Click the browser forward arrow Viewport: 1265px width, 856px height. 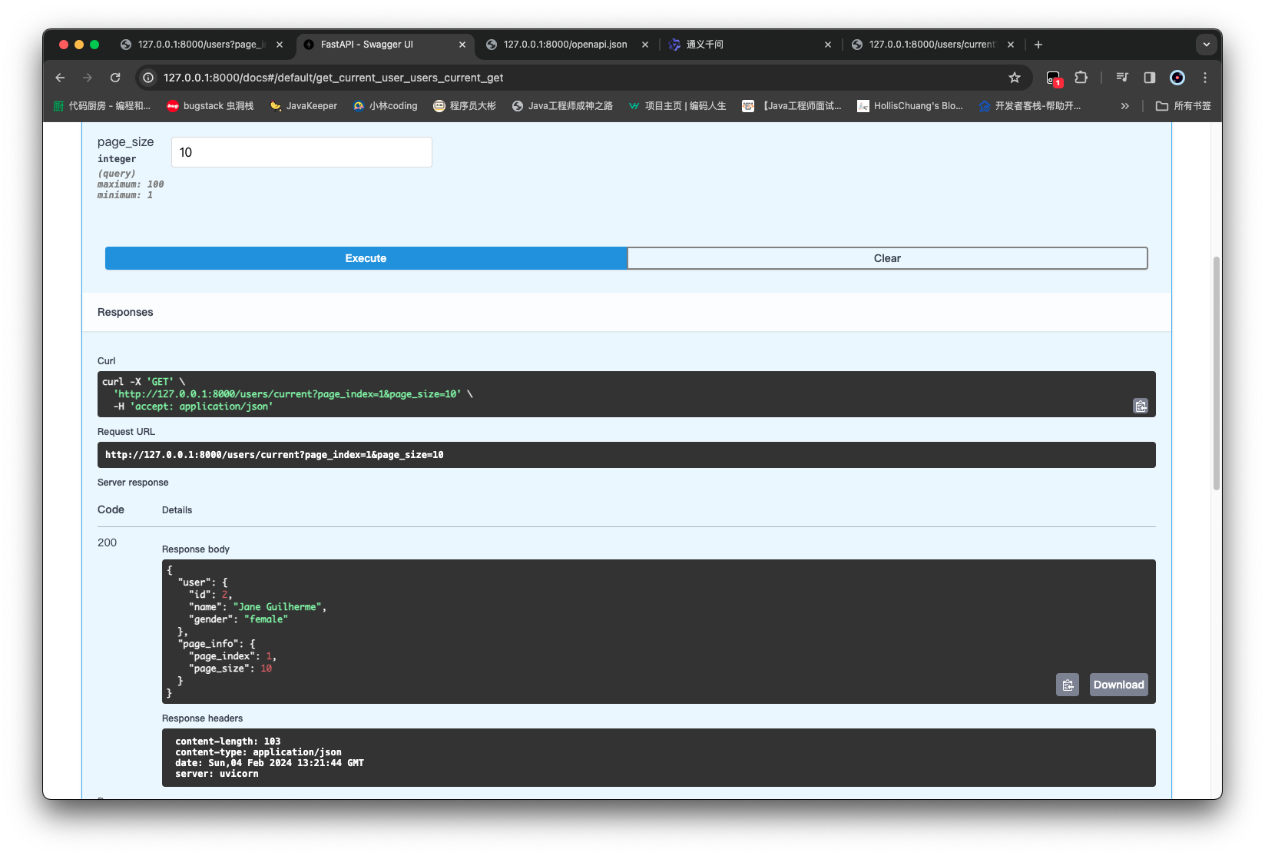pos(88,78)
